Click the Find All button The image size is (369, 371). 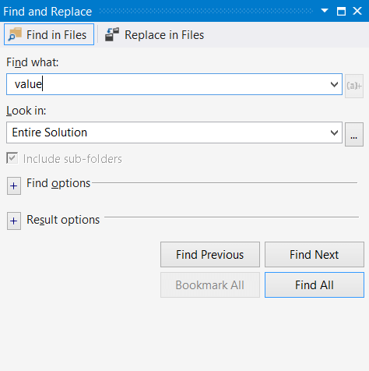click(315, 285)
